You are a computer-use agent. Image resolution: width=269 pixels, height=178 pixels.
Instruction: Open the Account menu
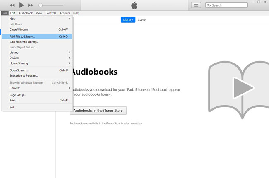(x=65, y=13)
